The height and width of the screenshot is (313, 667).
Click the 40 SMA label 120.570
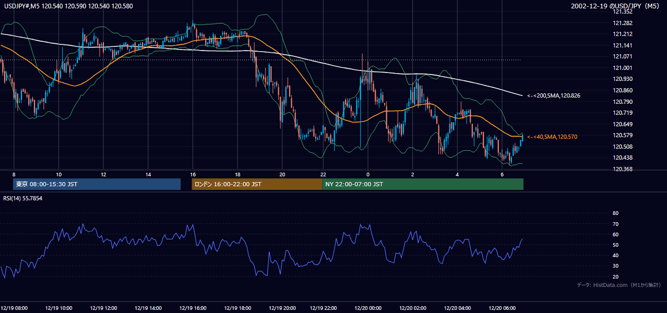click(552, 137)
